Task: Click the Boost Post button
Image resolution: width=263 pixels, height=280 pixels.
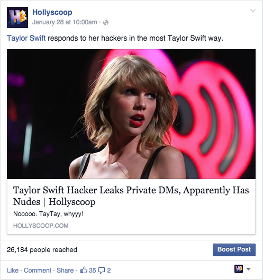Action: coord(234,250)
